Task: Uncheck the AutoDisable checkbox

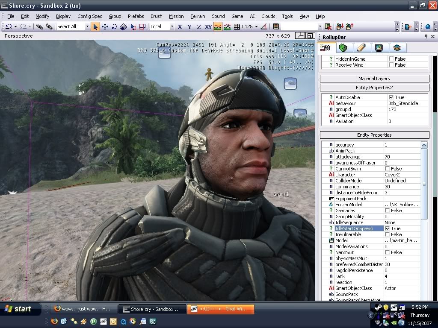Action: 391,97
